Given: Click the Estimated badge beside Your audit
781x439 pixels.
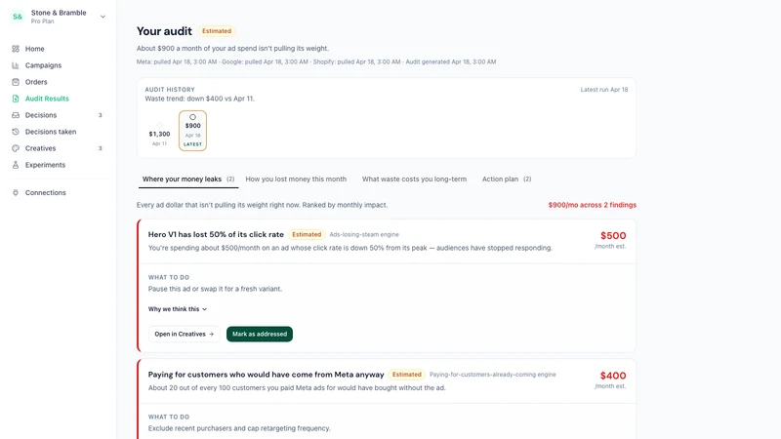Looking at the screenshot, I should click(217, 31).
